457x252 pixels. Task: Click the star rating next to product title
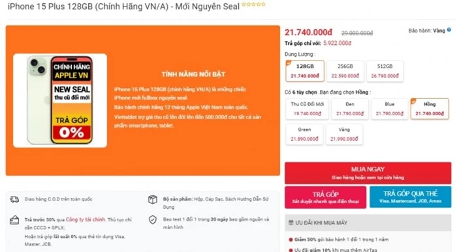point(253,5)
